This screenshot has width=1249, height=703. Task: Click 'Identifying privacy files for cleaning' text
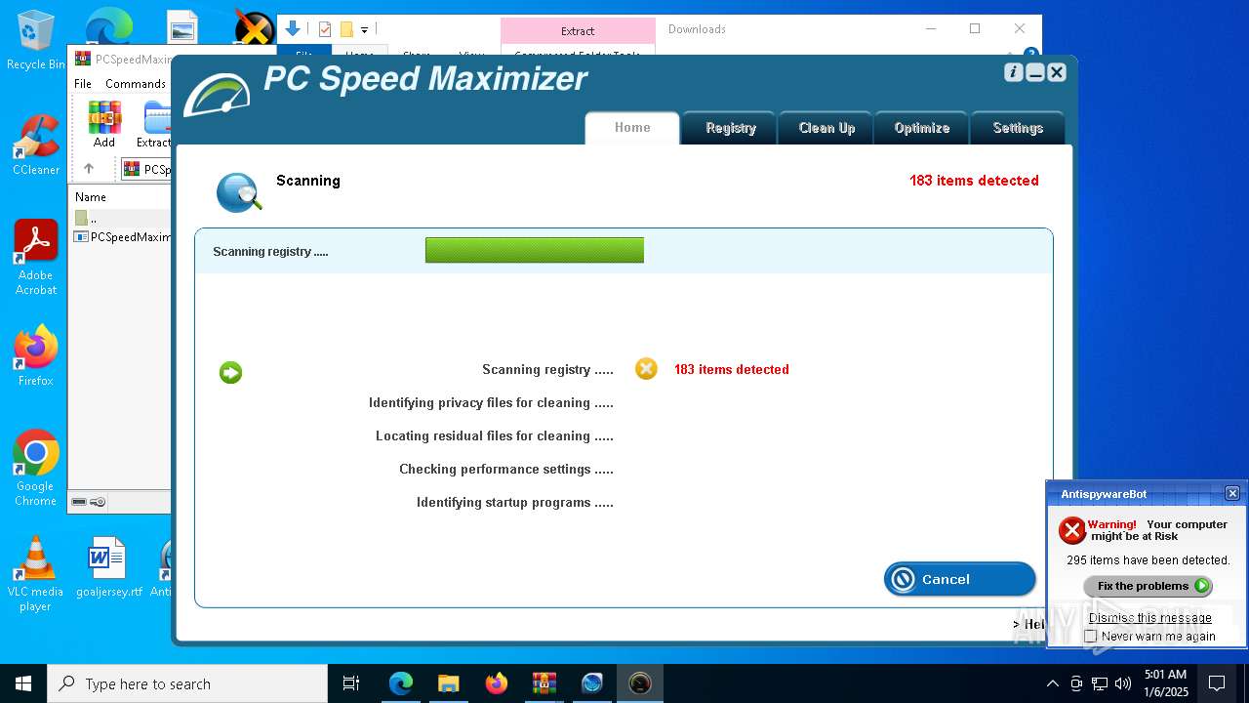pos(491,403)
